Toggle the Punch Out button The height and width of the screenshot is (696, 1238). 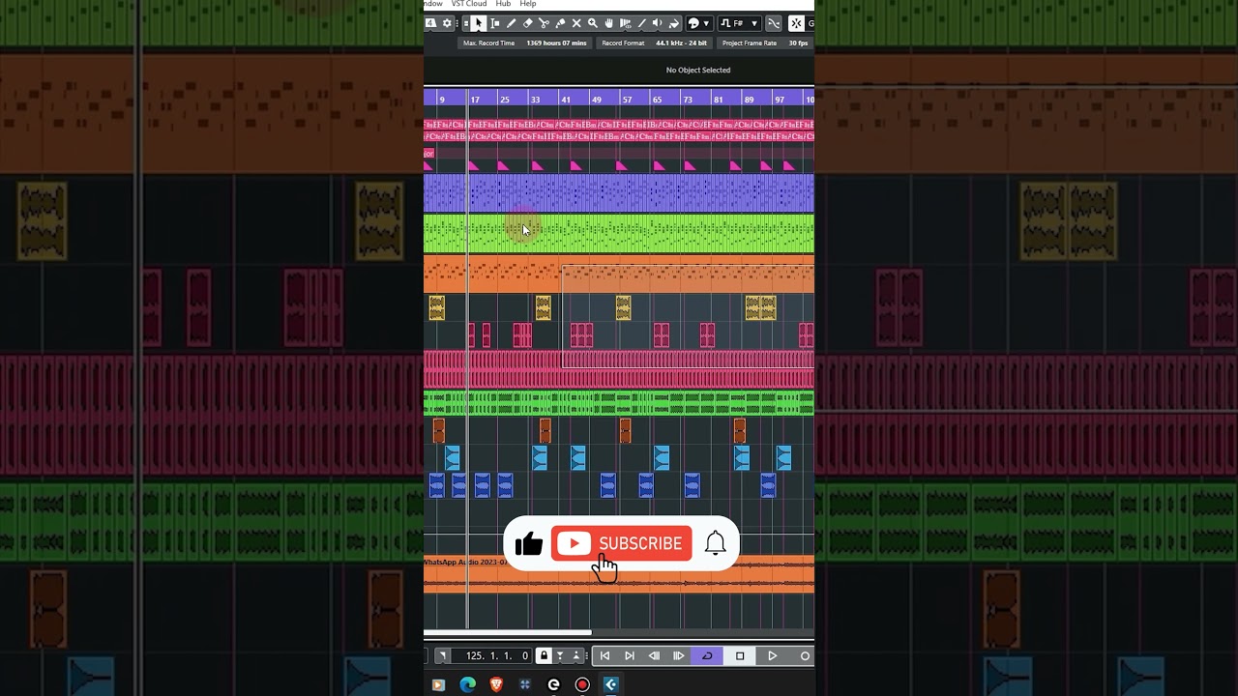[x=576, y=656]
